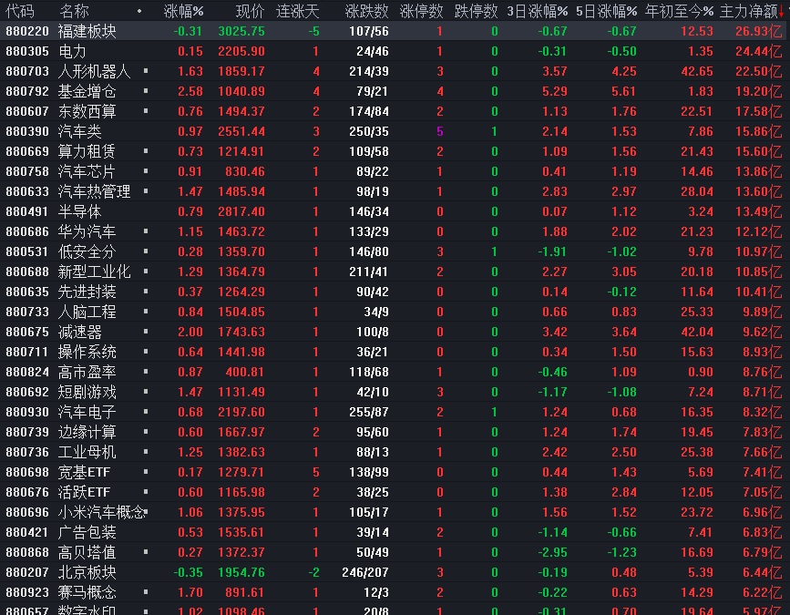Open the 基金增仓 sector
The image size is (790, 615).
click(87, 92)
